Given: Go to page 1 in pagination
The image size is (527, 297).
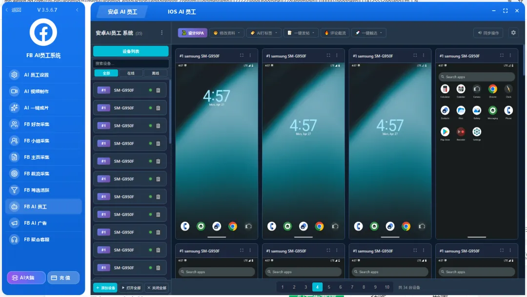Looking at the screenshot, I should coord(283,287).
